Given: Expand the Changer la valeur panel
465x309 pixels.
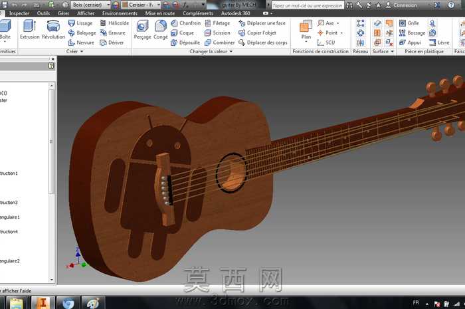Looking at the screenshot, I should pyautogui.click(x=211, y=51).
